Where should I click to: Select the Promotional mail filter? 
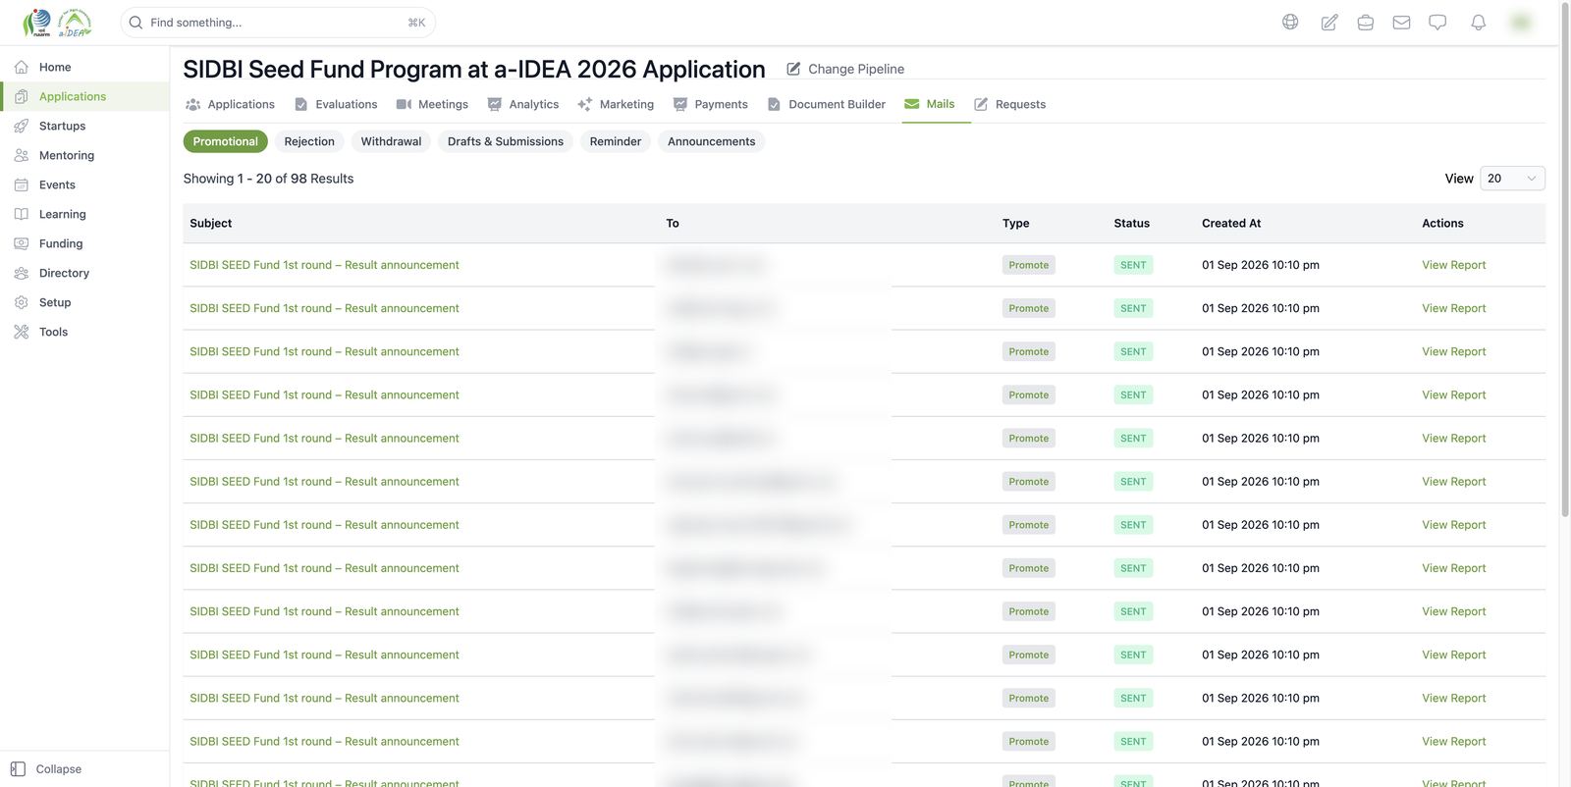click(226, 141)
